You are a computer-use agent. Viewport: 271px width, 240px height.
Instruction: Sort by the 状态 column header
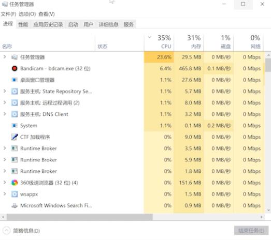119,43
